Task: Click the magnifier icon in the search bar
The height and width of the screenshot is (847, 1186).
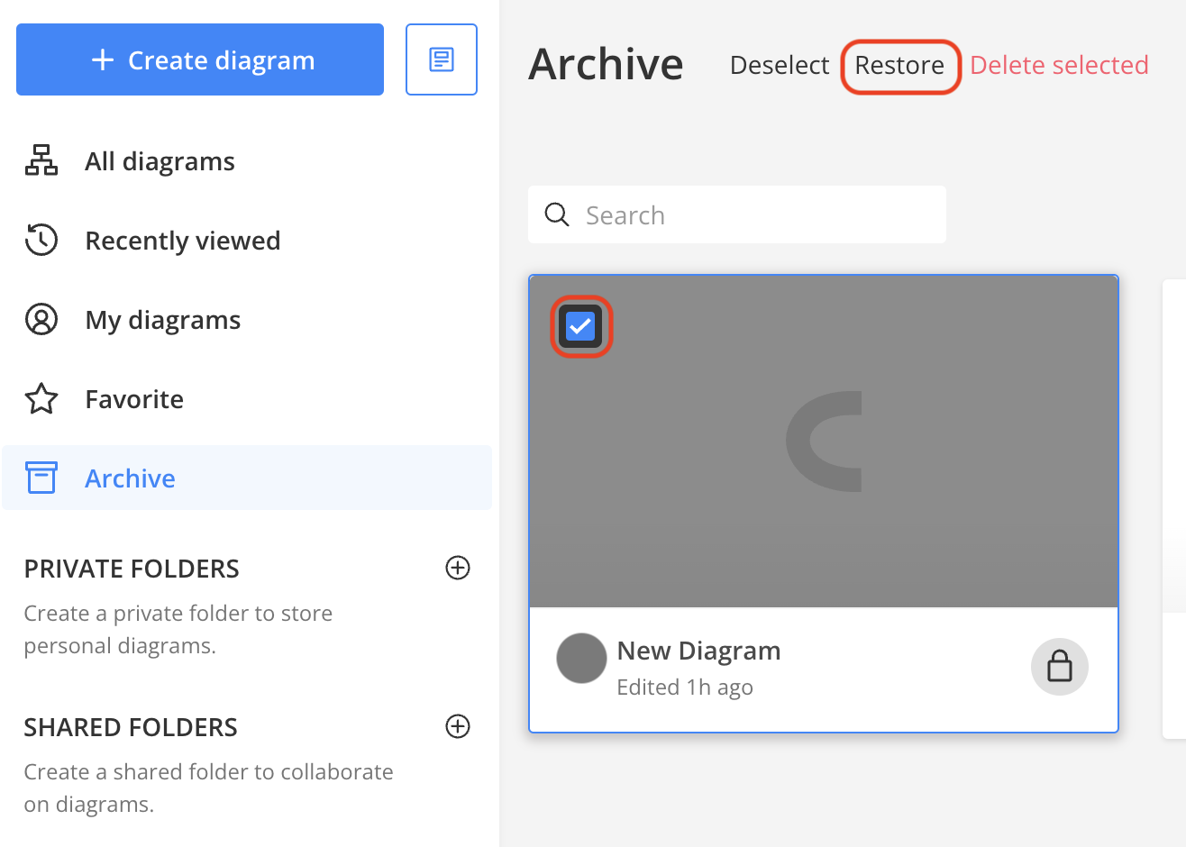Action: click(x=557, y=214)
